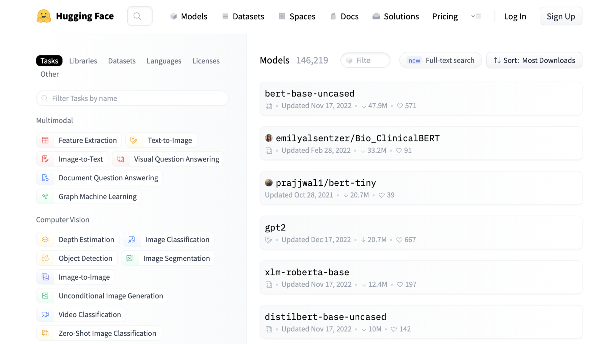
Task: Click the Sign Up button
Action: [561, 16]
